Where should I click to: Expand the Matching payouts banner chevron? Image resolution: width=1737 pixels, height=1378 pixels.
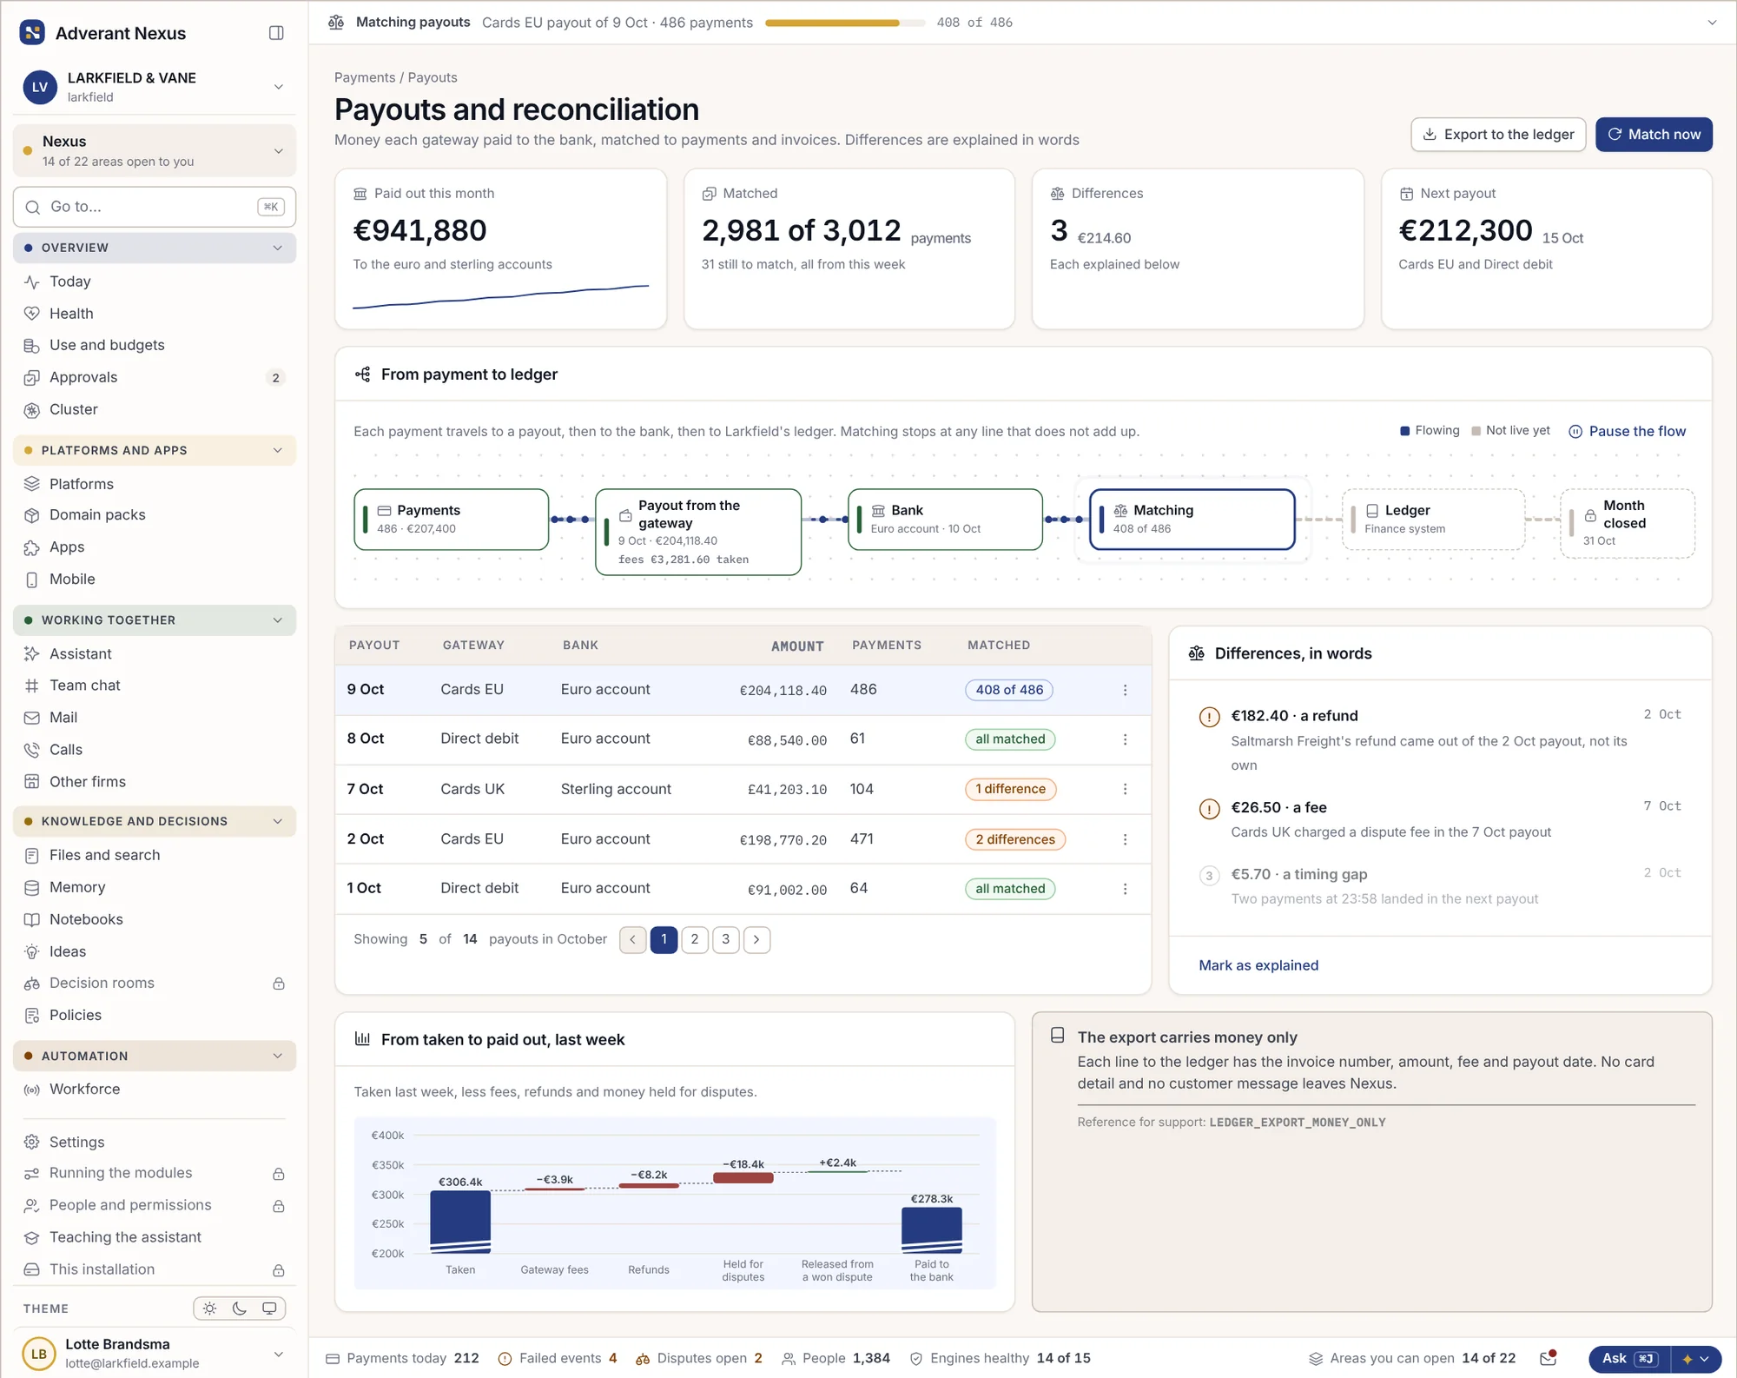point(1712,23)
